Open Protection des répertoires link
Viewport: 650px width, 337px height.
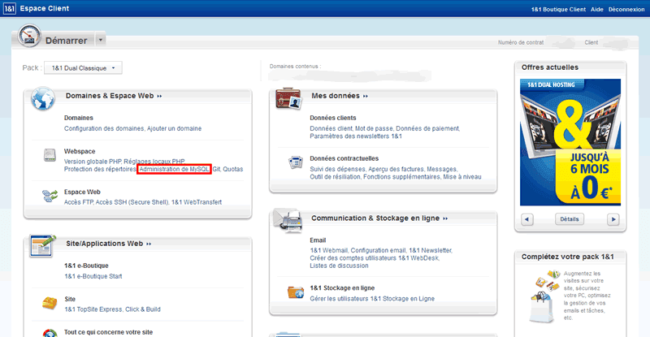100,169
